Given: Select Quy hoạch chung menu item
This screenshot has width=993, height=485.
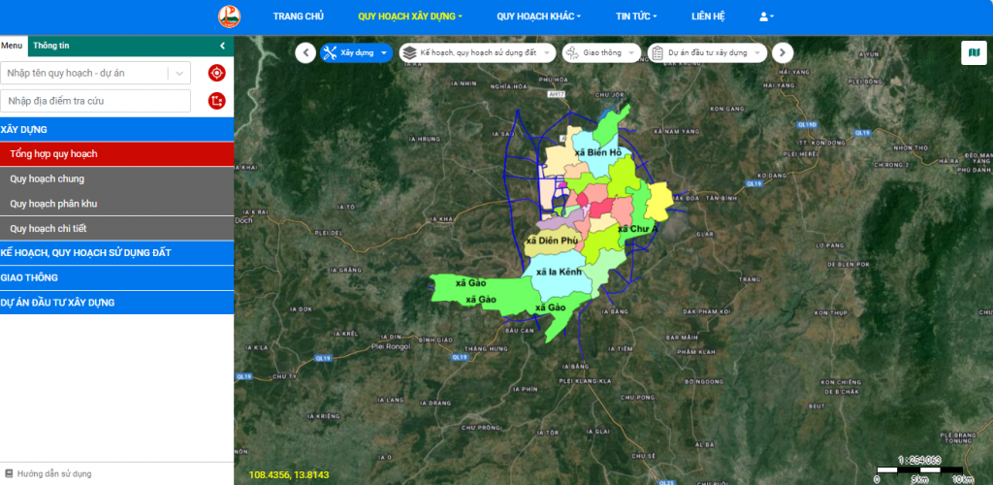Looking at the screenshot, I should (x=116, y=178).
